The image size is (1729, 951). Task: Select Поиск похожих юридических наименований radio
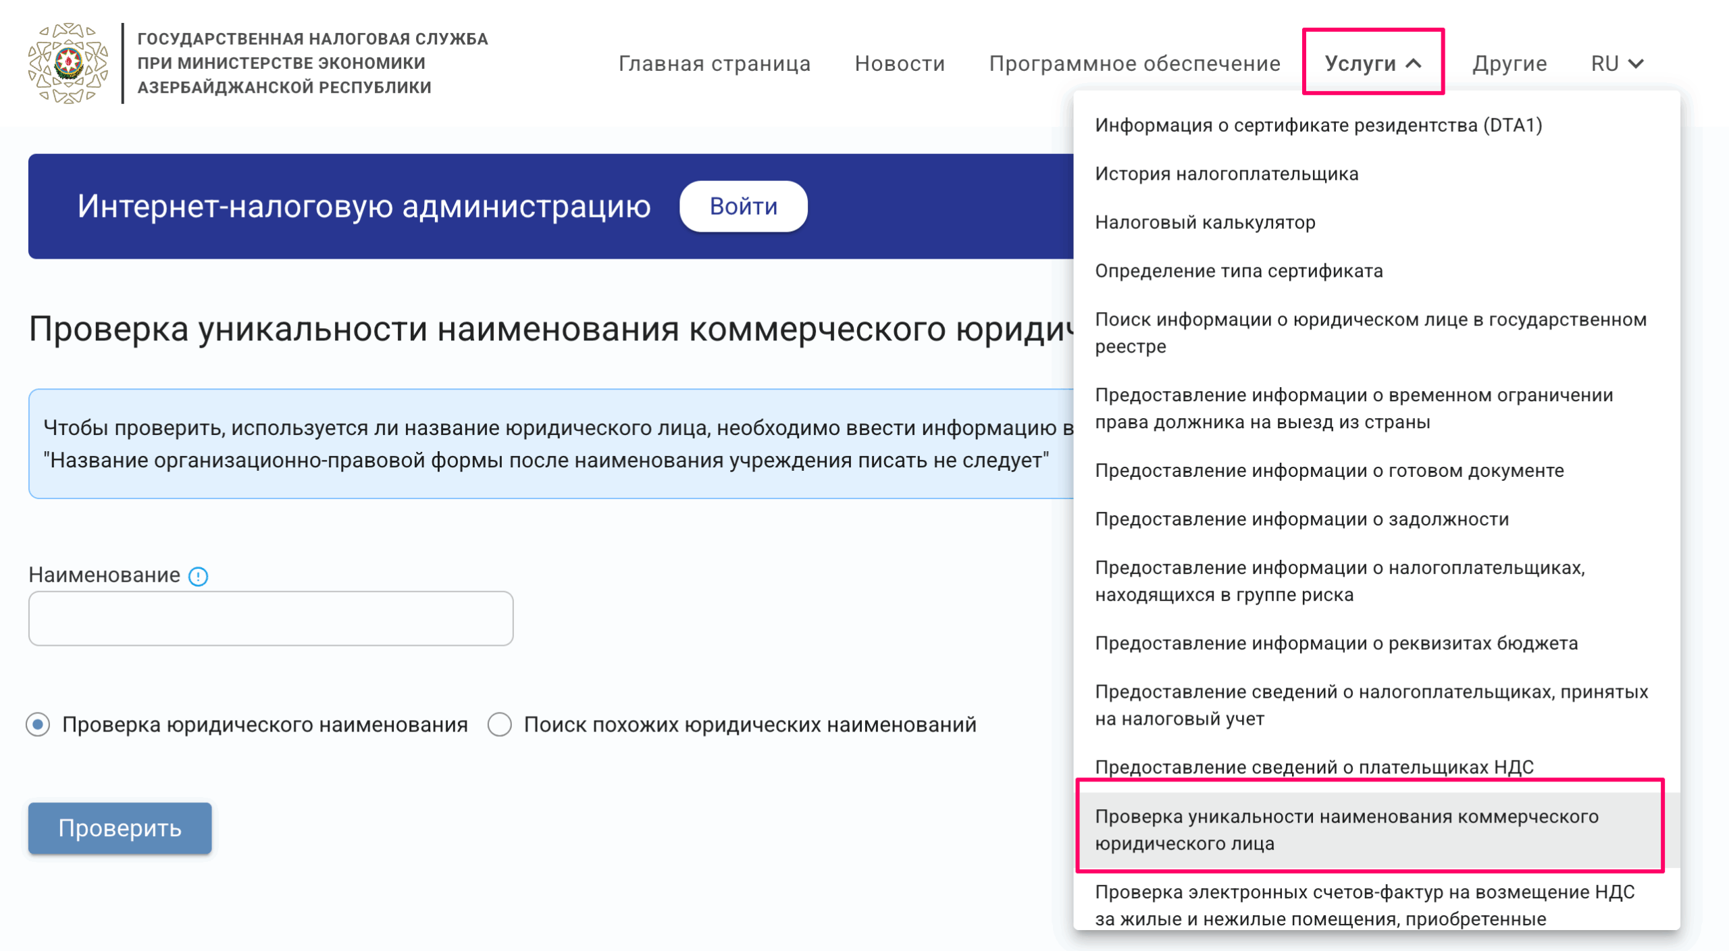click(500, 725)
